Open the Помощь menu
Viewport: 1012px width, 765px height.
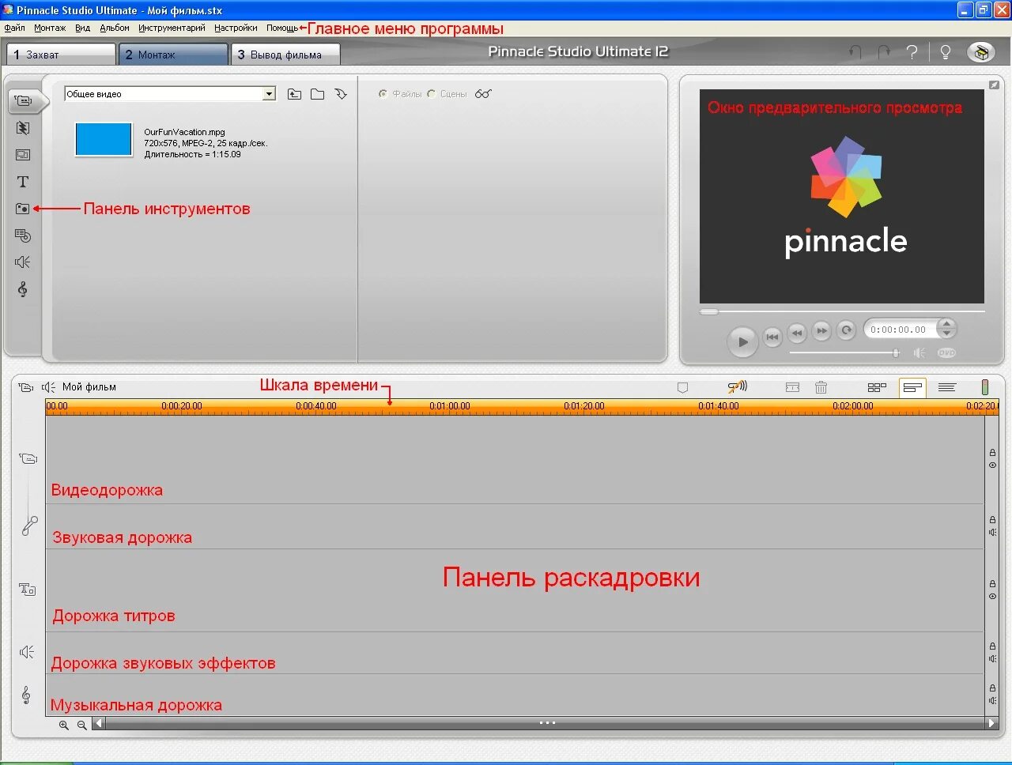(282, 28)
